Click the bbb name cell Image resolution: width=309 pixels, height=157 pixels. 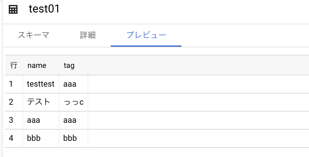(34, 138)
